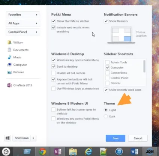
Task: Open the Pokki acorn menu icon in taskbar
Action: tap(6, 152)
